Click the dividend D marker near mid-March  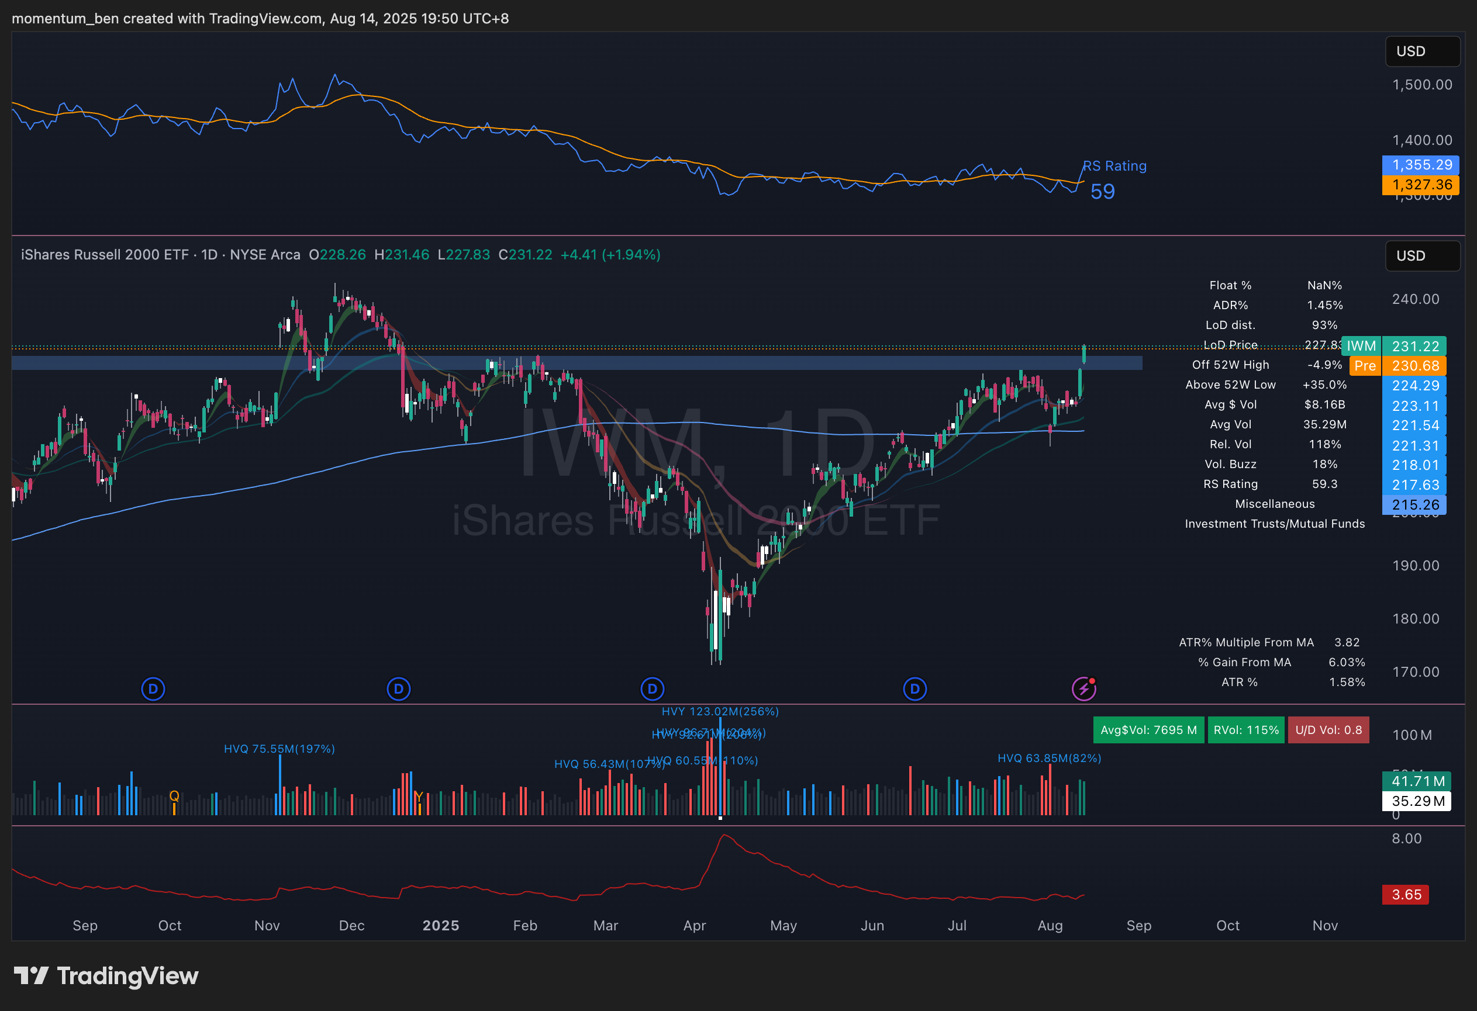pyautogui.click(x=652, y=688)
